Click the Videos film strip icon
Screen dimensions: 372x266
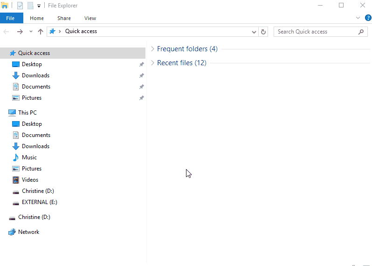coord(16,180)
